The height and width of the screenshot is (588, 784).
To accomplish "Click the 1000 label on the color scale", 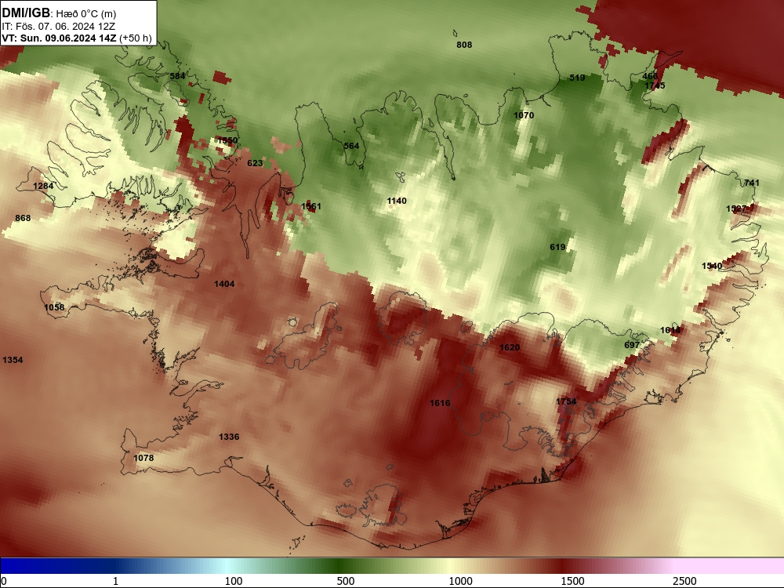I will click(460, 581).
